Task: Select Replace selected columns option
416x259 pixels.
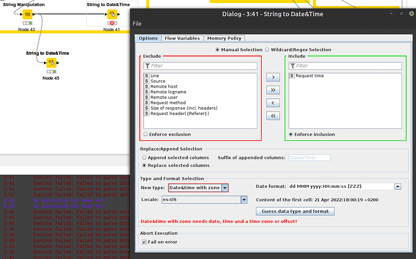Action: click(144, 166)
